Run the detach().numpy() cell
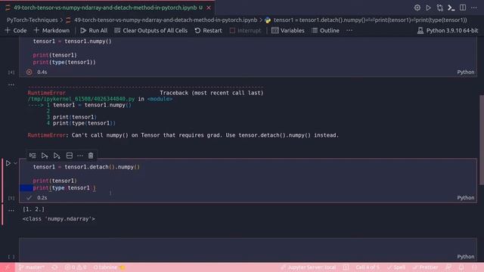The height and width of the screenshot is (272, 484). coord(8,163)
